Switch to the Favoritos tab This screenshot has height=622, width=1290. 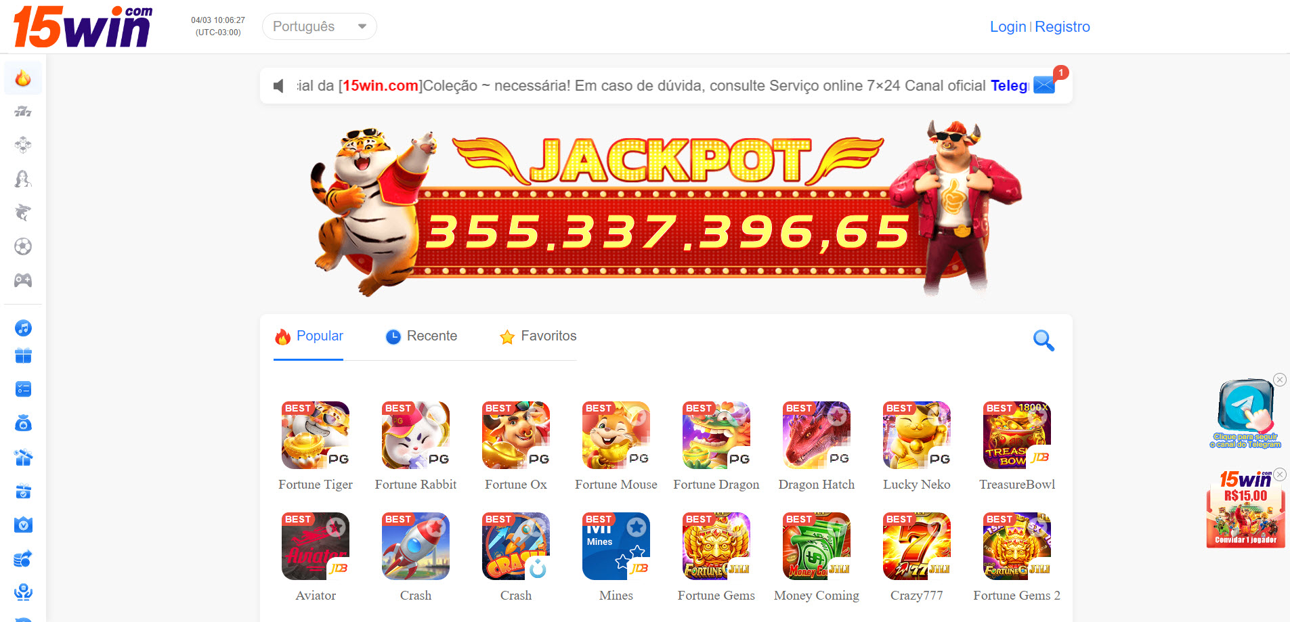[538, 336]
